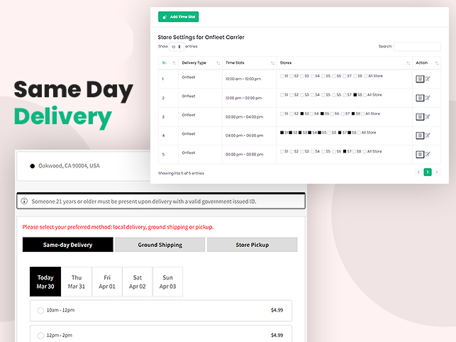The height and width of the screenshot is (342, 456).
Task: Uncheck S8 in the 12:00 pm row
Action: [355, 95]
